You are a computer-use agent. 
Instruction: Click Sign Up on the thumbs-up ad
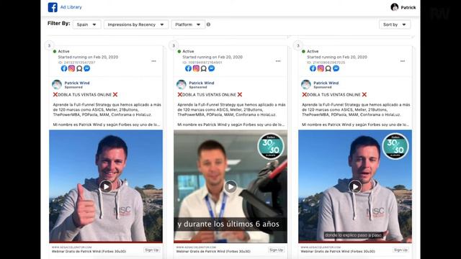[x=152, y=250]
